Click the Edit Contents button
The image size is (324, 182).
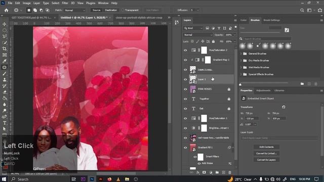point(266,147)
